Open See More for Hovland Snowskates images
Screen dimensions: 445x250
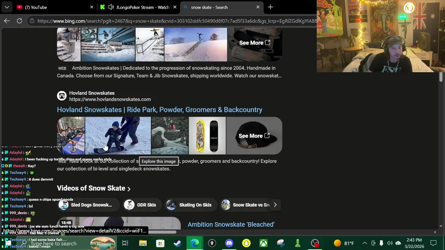coord(254,136)
